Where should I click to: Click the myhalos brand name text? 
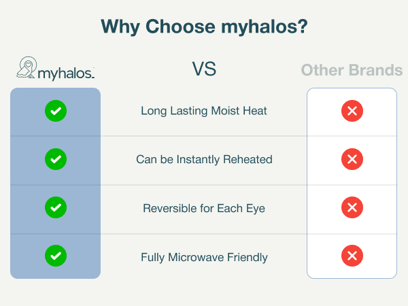pyautogui.click(x=66, y=73)
